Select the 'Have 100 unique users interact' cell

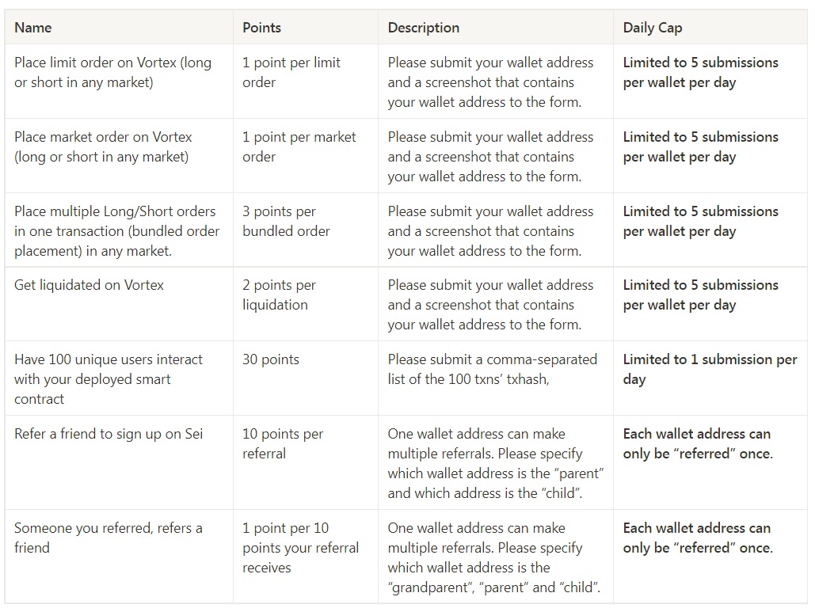pyautogui.click(x=109, y=378)
